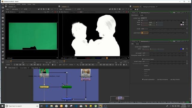Toggle the autolevels checkbox
The height and width of the screenshot is (108, 192).
point(143,69)
